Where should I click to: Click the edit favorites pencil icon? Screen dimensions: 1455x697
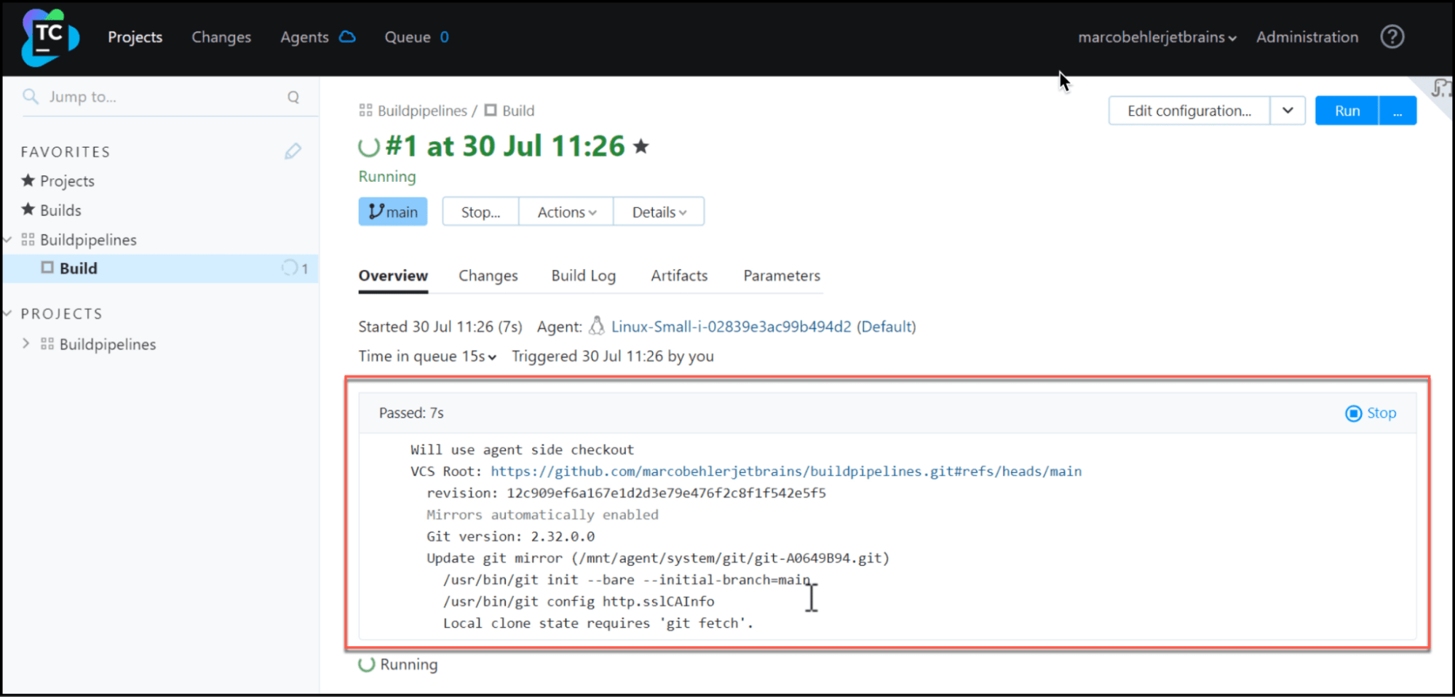[293, 151]
